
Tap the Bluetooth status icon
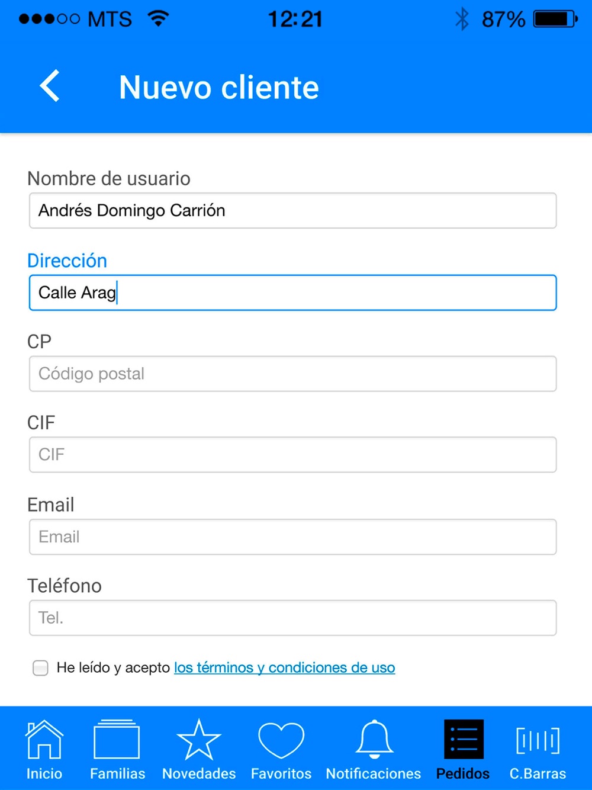pos(462,19)
